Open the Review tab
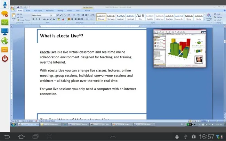Screen dimensions: 226x141 coord(70,11)
